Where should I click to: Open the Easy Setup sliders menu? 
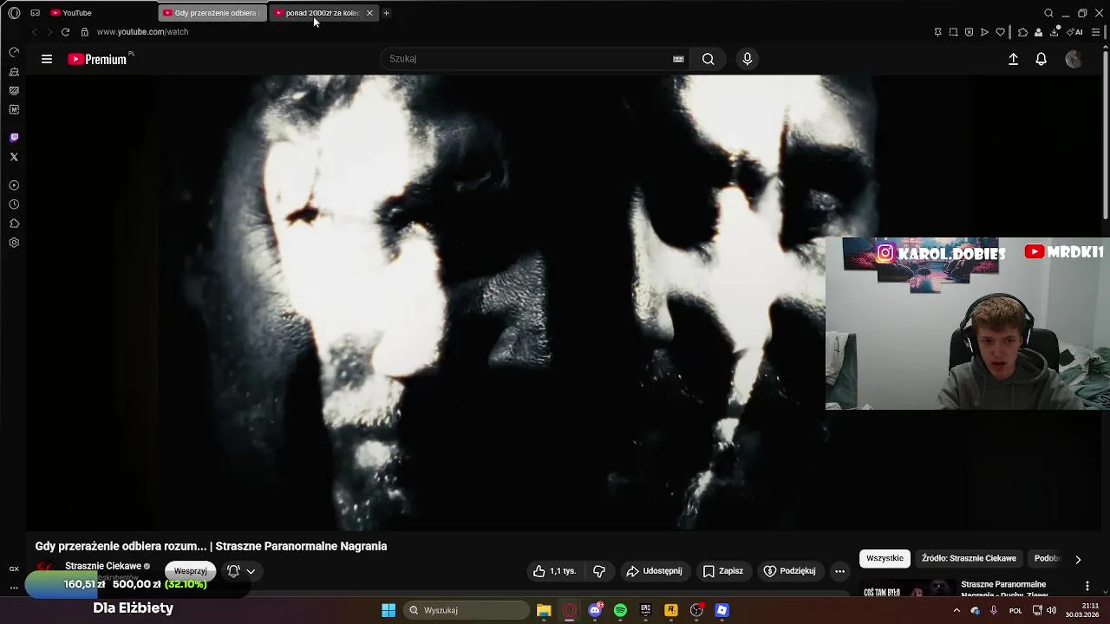click(x=1095, y=32)
